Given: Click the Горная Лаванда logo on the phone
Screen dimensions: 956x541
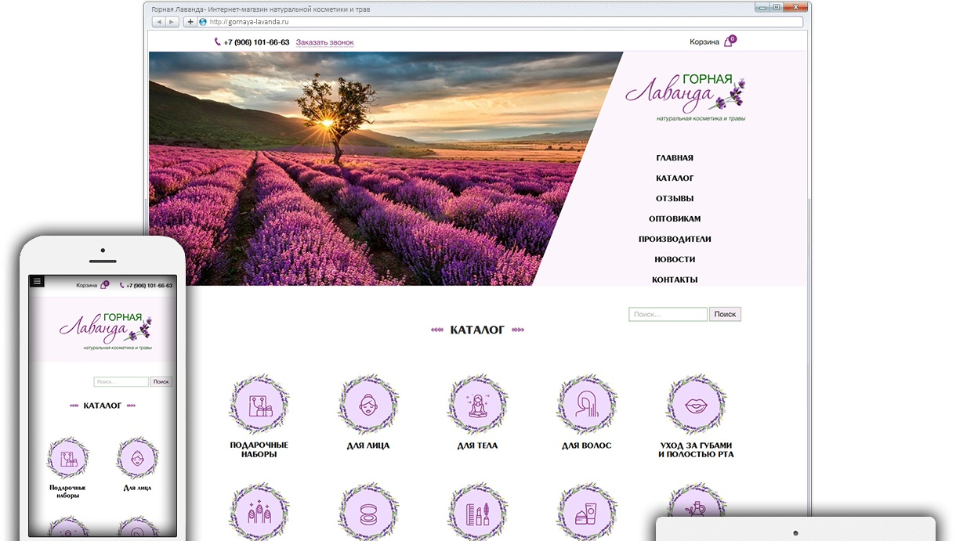Looking at the screenshot, I should click(105, 331).
